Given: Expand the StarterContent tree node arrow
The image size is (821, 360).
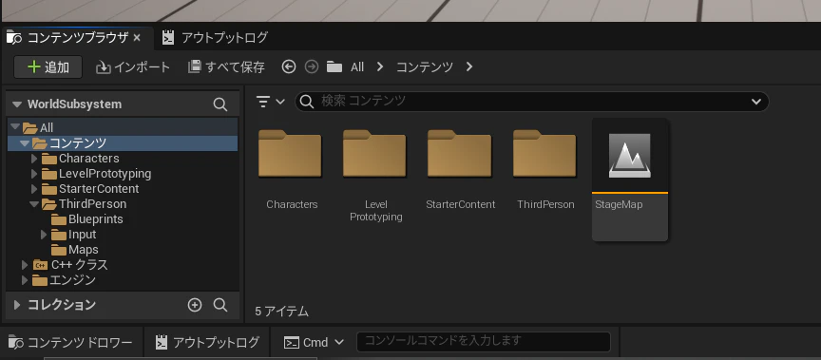Looking at the screenshot, I should (x=34, y=189).
